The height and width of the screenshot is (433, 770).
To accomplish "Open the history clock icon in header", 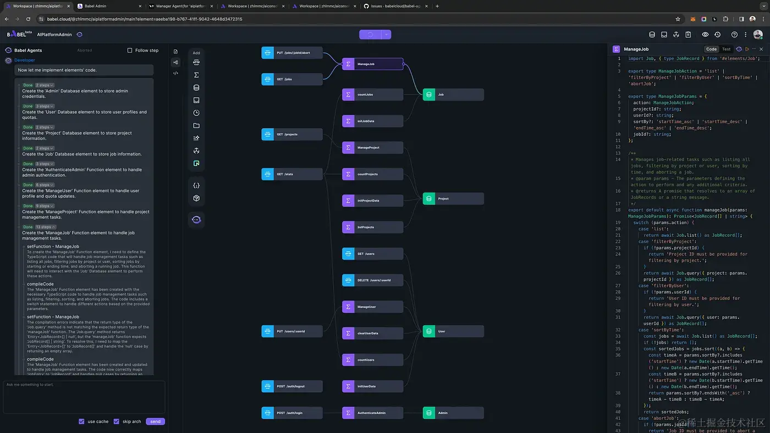I will [x=718, y=35].
